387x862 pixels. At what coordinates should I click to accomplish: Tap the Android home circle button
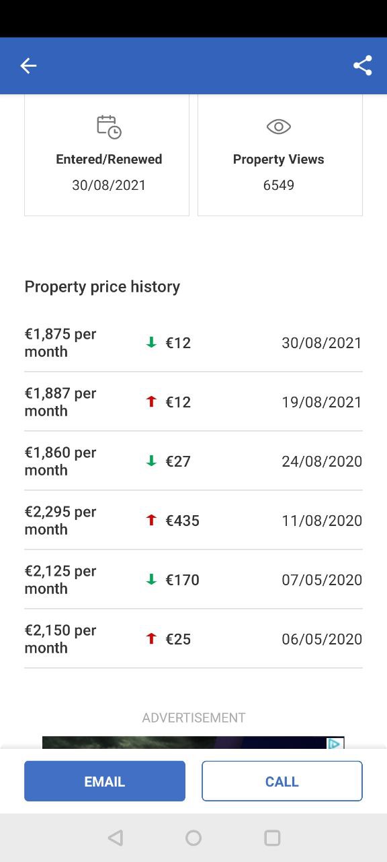193,838
